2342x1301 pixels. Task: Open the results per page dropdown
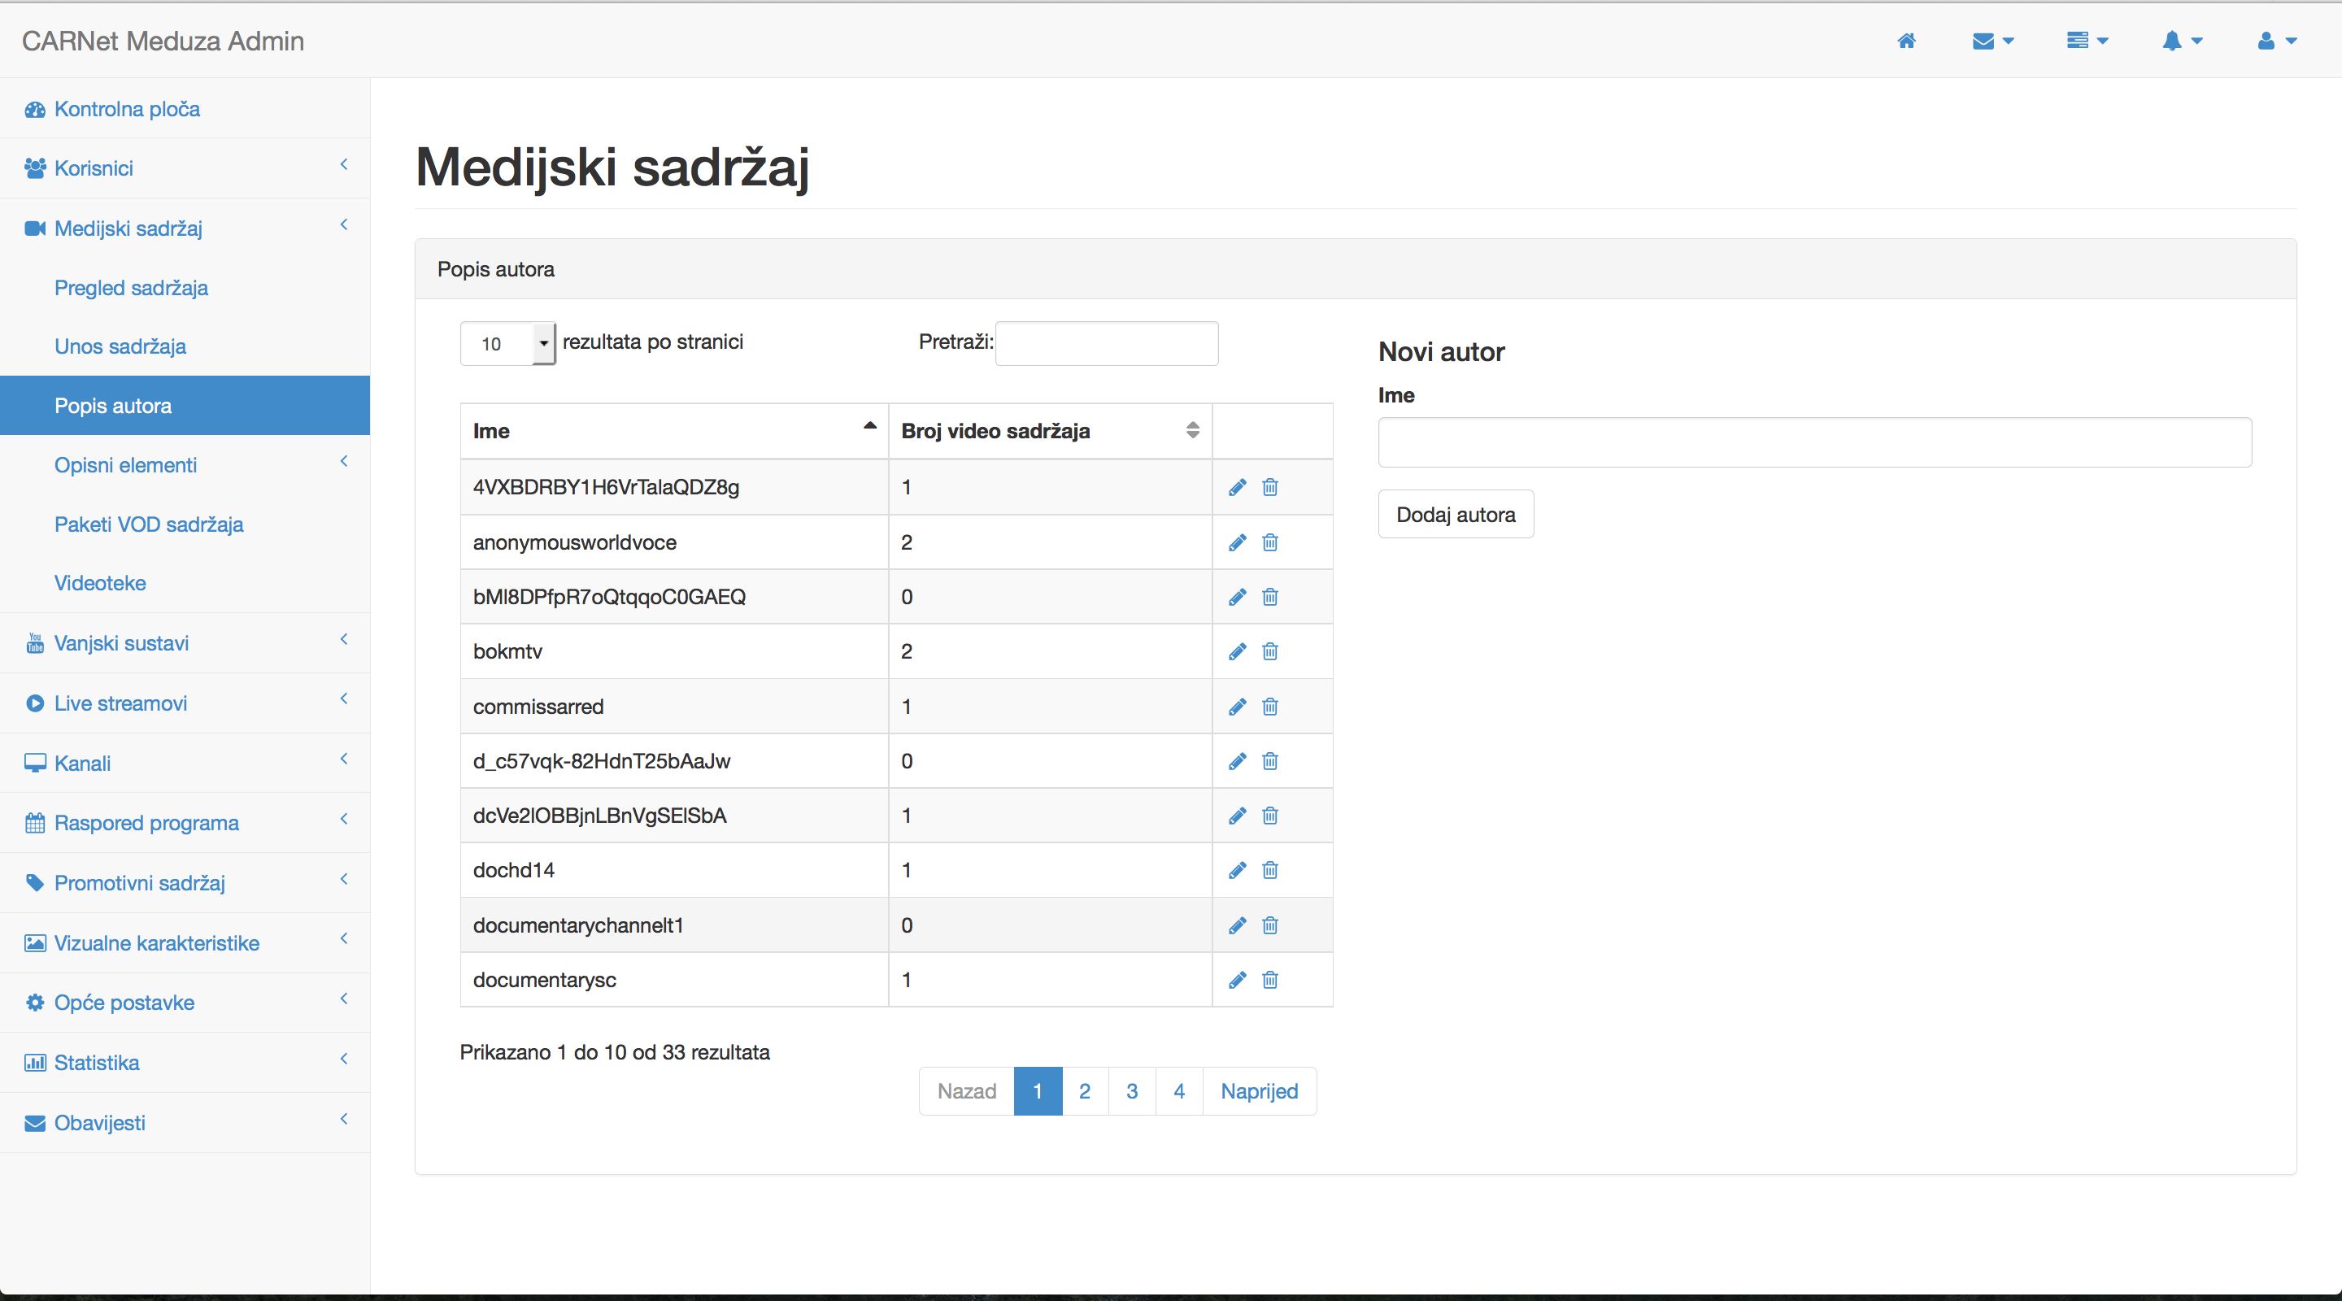pyautogui.click(x=508, y=344)
